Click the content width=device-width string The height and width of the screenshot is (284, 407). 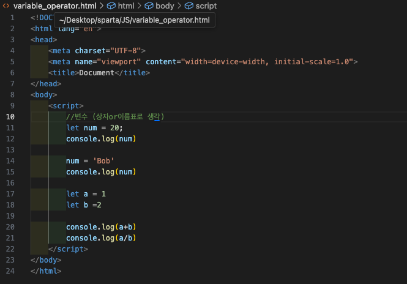pyautogui.click(x=267, y=62)
